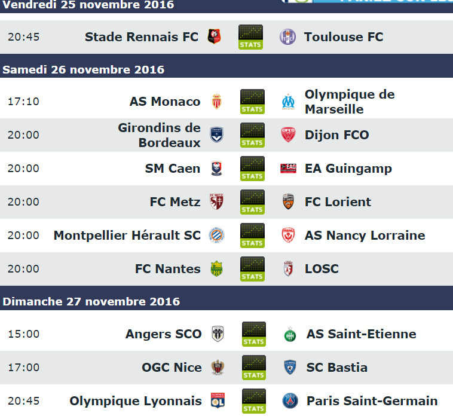
Task: Click the OGC Nice club crest
Action: tap(218, 368)
